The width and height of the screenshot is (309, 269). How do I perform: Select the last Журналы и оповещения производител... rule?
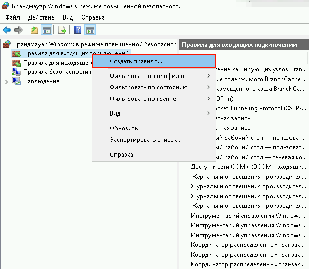click(248, 206)
